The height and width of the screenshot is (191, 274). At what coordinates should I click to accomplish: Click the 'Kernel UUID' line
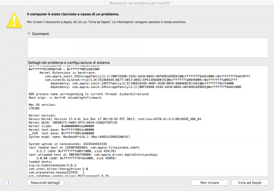[73, 123]
